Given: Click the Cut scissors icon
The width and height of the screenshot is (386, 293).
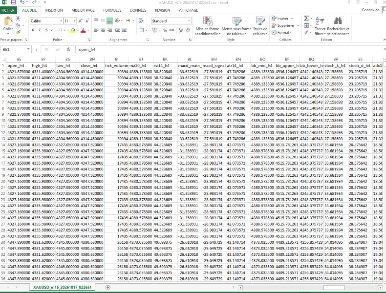Looking at the screenshot, I should coord(18,19).
